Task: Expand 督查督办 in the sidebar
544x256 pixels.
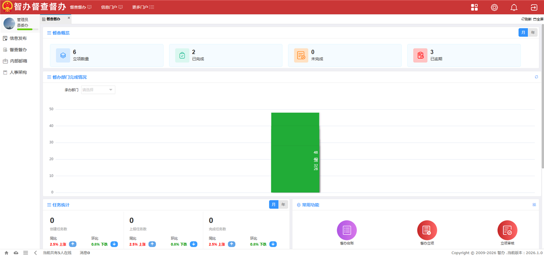Action: tap(18, 50)
